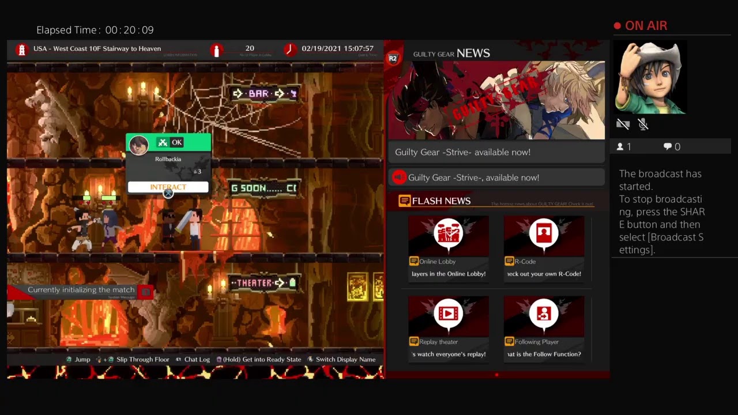The width and height of the screenshot is (738, 415).
Task: Open the Replay theater play pin icon
Action: click(x=449, y=314)
